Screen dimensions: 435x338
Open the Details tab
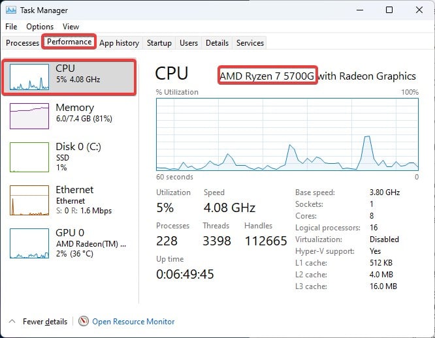coord(217,43)
